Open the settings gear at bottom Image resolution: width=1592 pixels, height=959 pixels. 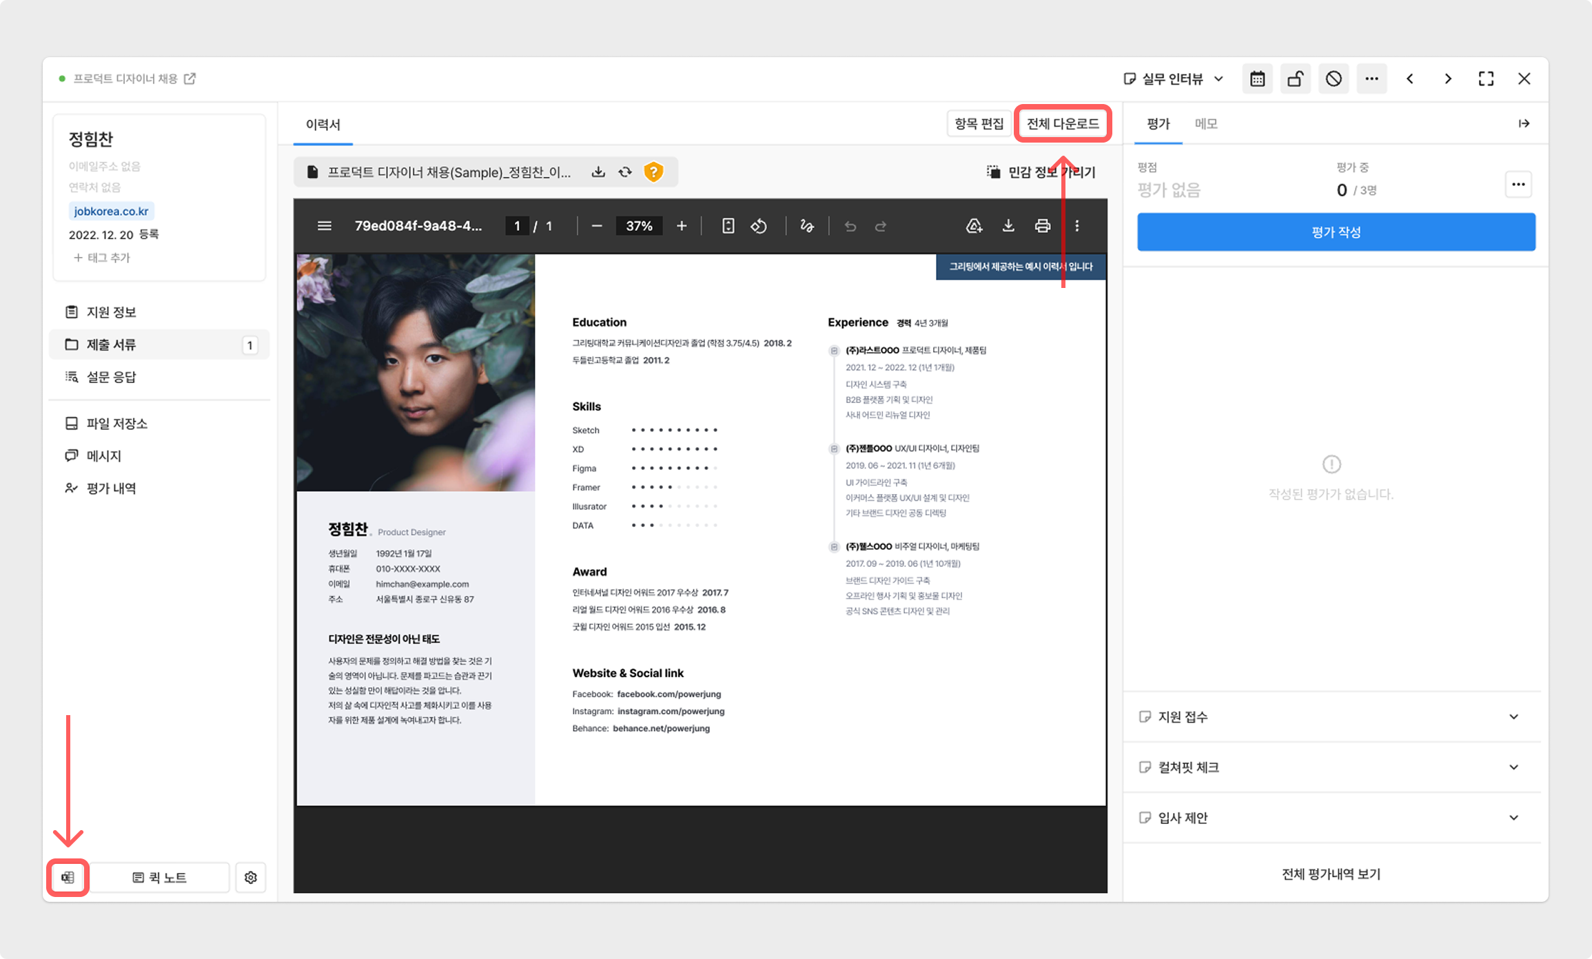[251, 878]
